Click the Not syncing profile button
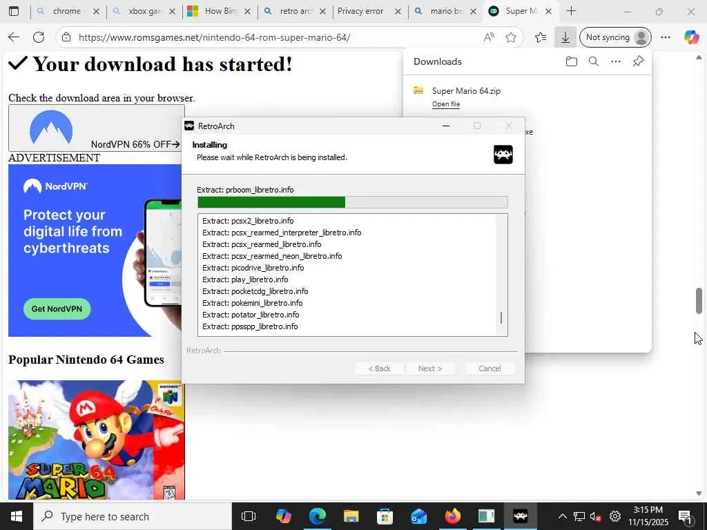This screenshot has height=530, width=707. point(615,37)
